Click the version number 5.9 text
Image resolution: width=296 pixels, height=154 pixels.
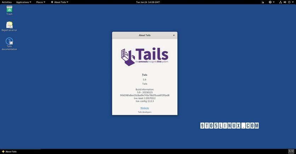click(x=144, y=79)
